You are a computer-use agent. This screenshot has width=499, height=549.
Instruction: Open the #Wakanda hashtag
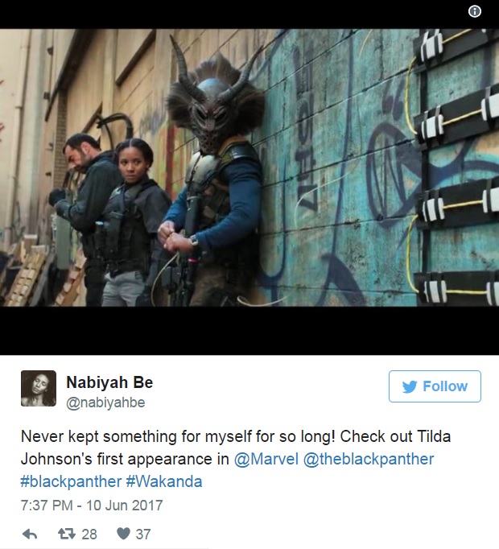(164, 481)
